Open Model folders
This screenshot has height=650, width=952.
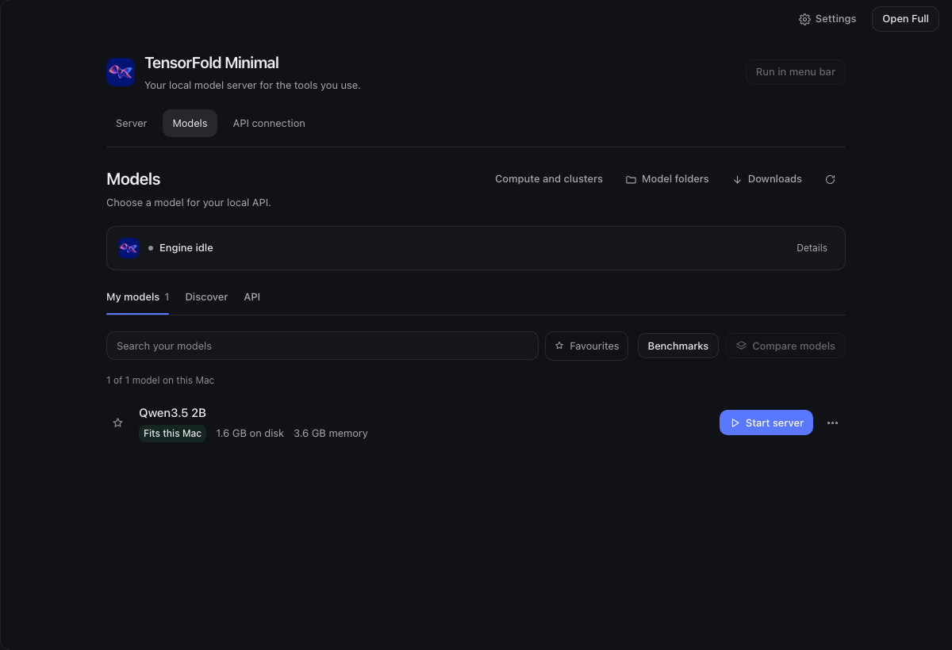click(667, 179)
